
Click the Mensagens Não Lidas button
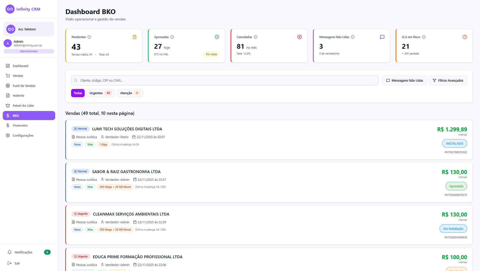(404, 81)
